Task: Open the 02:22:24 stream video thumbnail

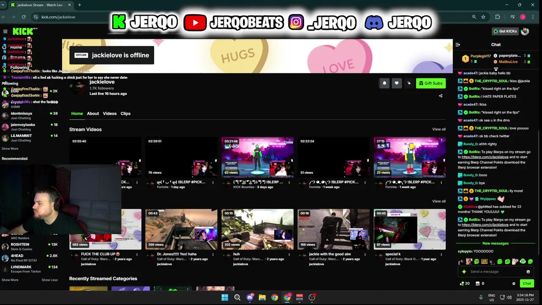Action: [334, 157]
